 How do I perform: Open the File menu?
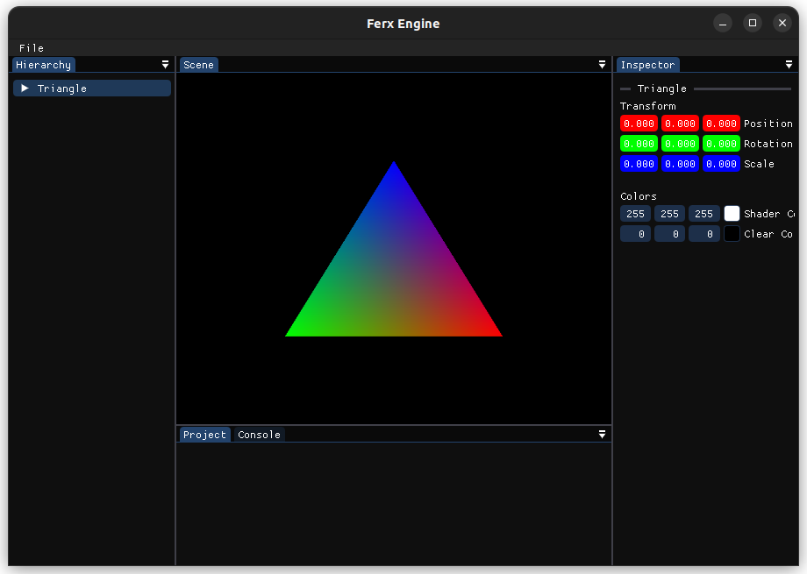(32, 48)
